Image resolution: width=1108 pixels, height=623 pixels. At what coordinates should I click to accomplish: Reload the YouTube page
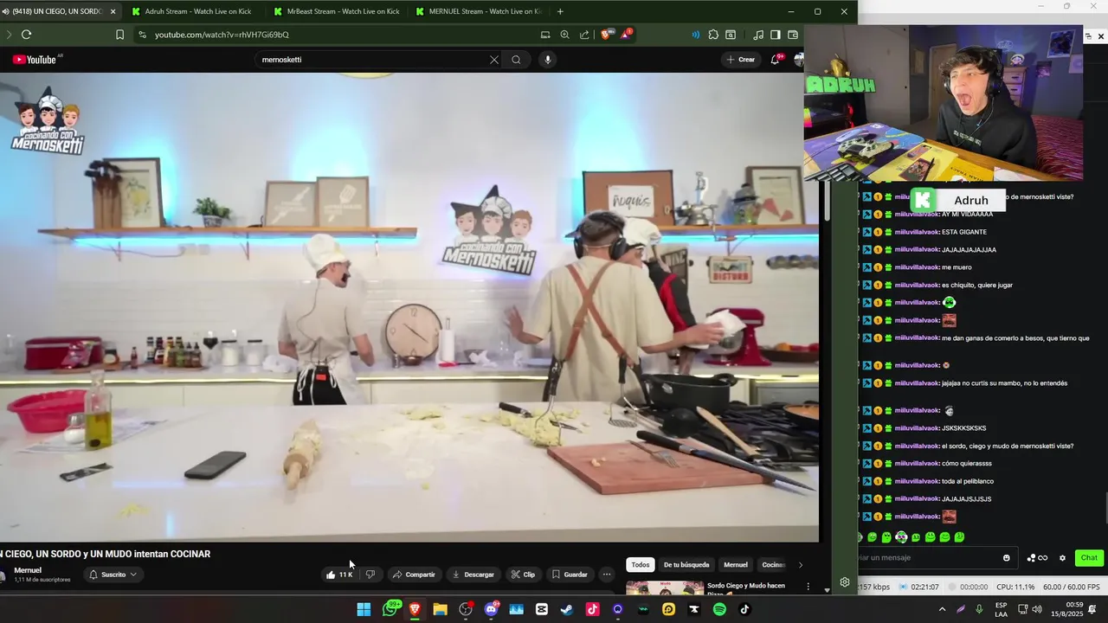[26, 35]
